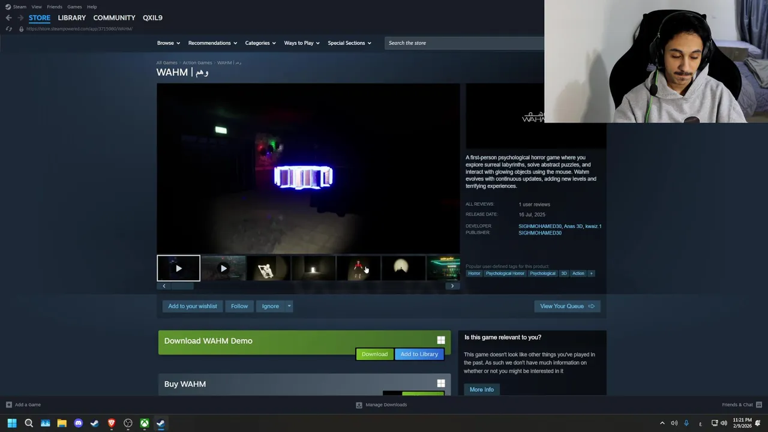Open the dropdown arrow next to Ignore
Image resolution: width=768 pixels, height=432 pixels.
pos(289,306)
